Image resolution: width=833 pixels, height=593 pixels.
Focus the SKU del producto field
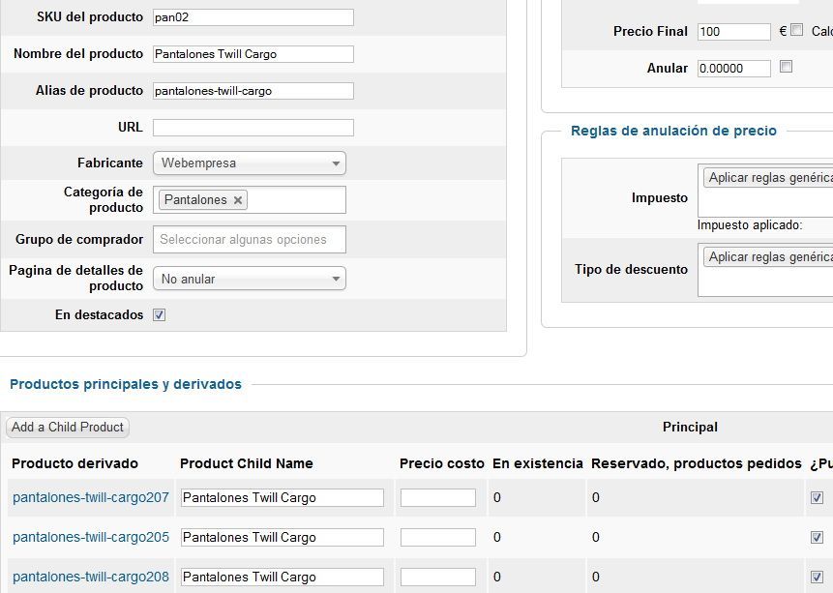[x=253, y=17]
